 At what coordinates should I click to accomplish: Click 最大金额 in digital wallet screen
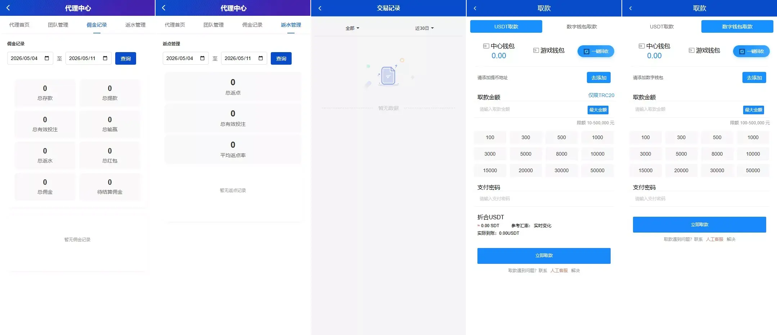754,110
